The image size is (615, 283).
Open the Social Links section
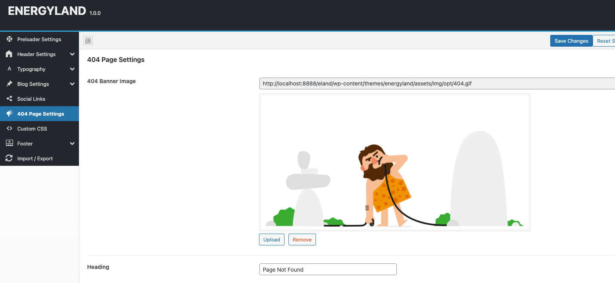31,99
